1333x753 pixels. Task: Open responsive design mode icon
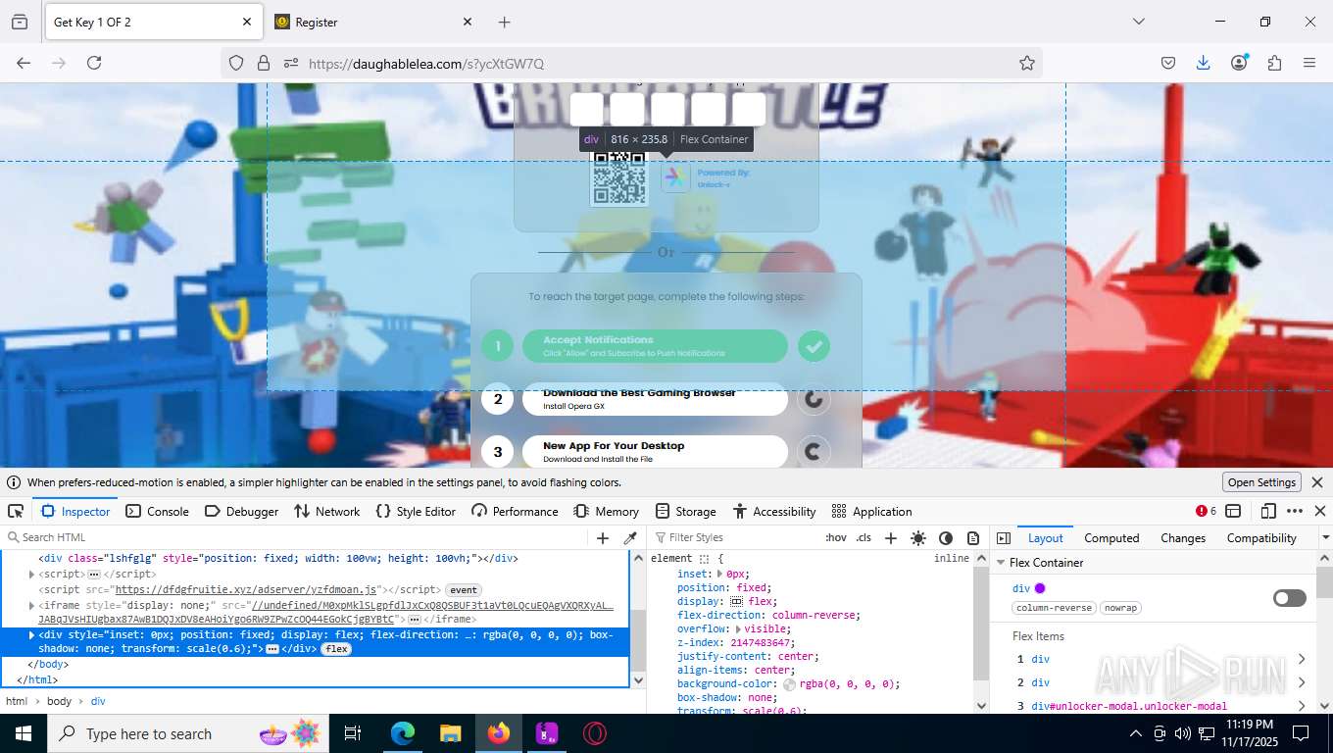pyautogui.click(x=1268, y=511)
